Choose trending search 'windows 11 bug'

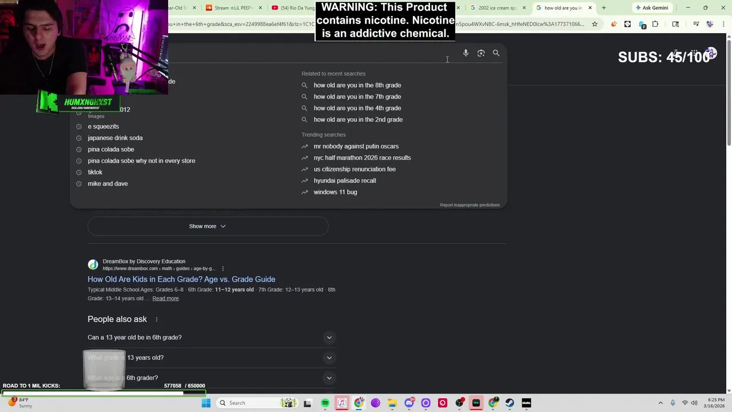(335, 192)
